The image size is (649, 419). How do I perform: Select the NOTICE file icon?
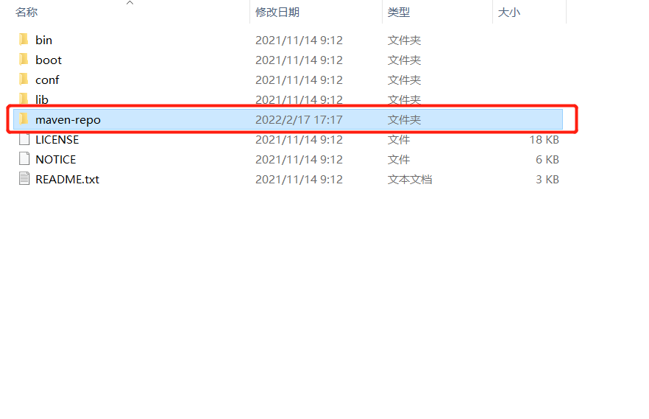coord(24,159)
